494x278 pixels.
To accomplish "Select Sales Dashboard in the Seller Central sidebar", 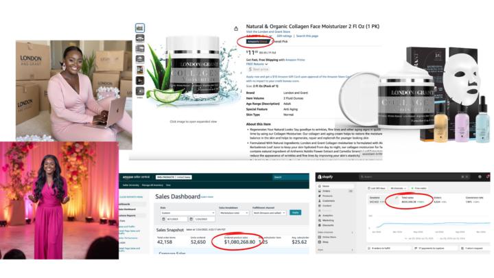I will [128, 209].
